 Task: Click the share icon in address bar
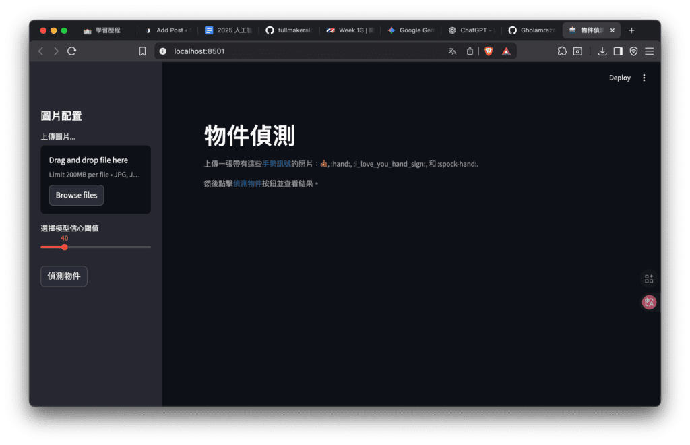470,51
